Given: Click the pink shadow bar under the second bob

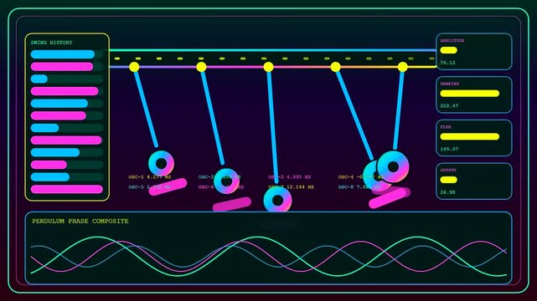Looking at the screenshot, I should click(232, 204).
